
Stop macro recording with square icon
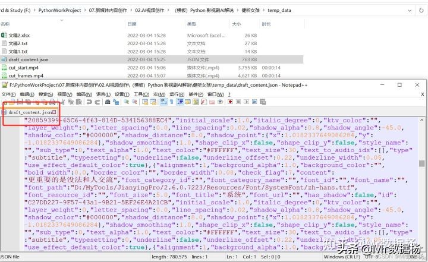coord(238,102)
